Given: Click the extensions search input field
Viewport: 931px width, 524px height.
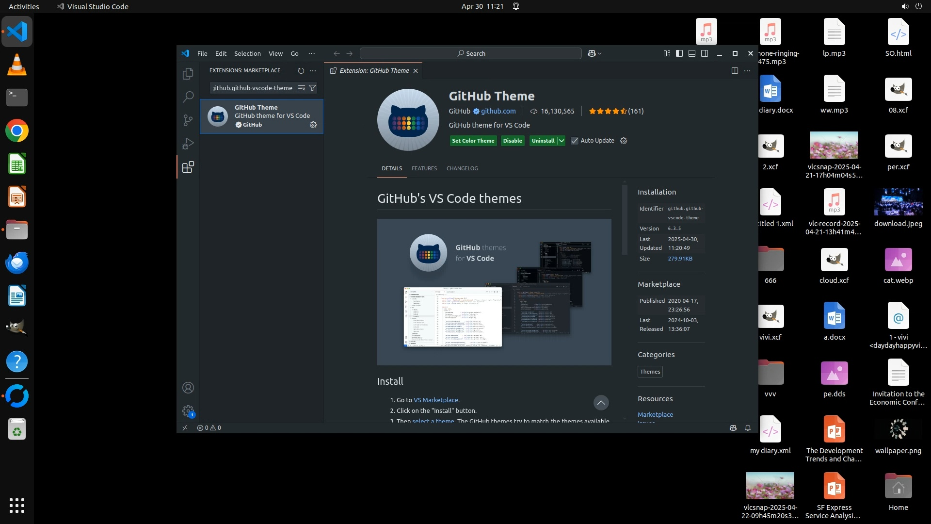Looking at the screenshot, I should pos(252,88).
